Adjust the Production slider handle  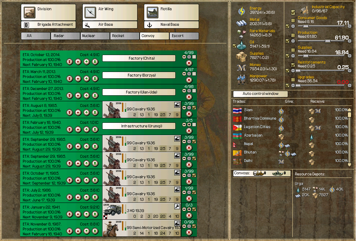(x=327, y=41)
